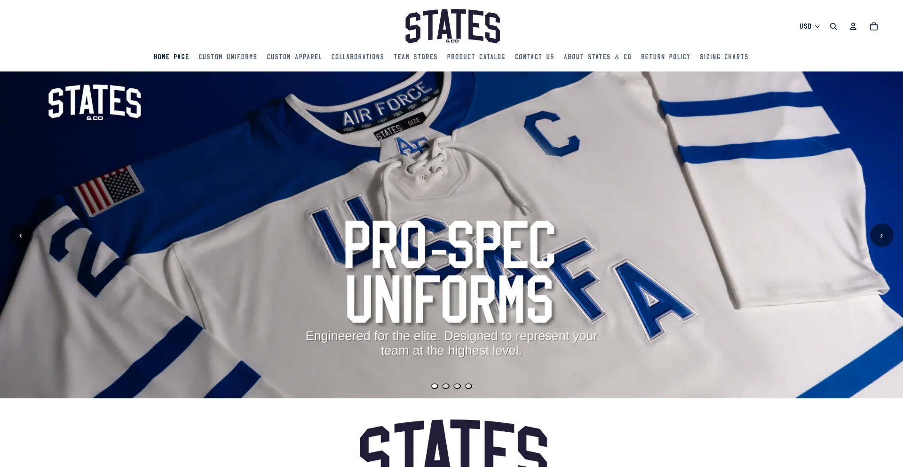Select the fourth carousel dot

(468, 386)
